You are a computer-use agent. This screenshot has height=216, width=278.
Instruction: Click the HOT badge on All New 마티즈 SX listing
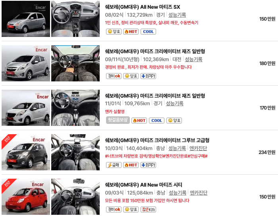pos(131,31)
